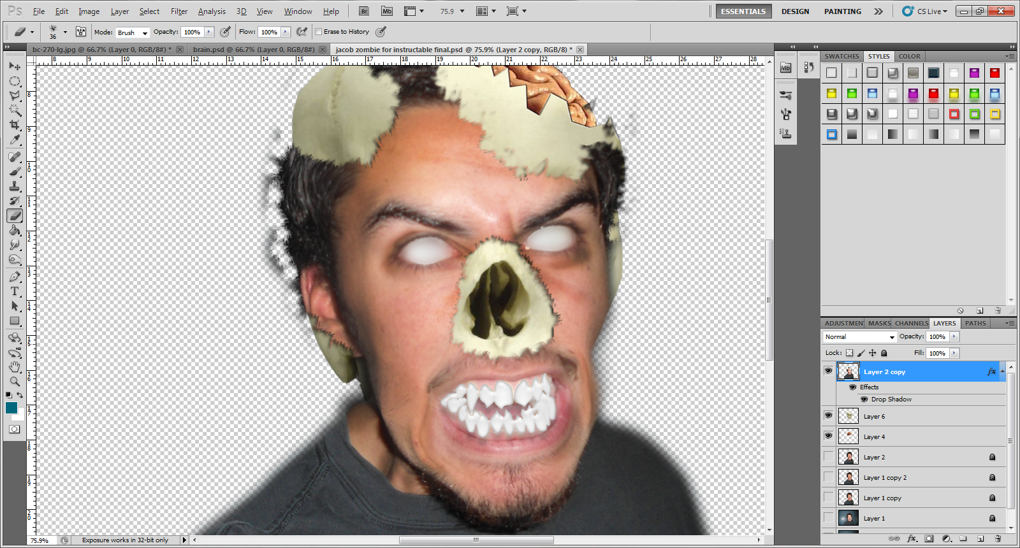Hide Layer 2 copy visibility eye
Viewport: 1020px width, 548px height.
click(828, 371)
